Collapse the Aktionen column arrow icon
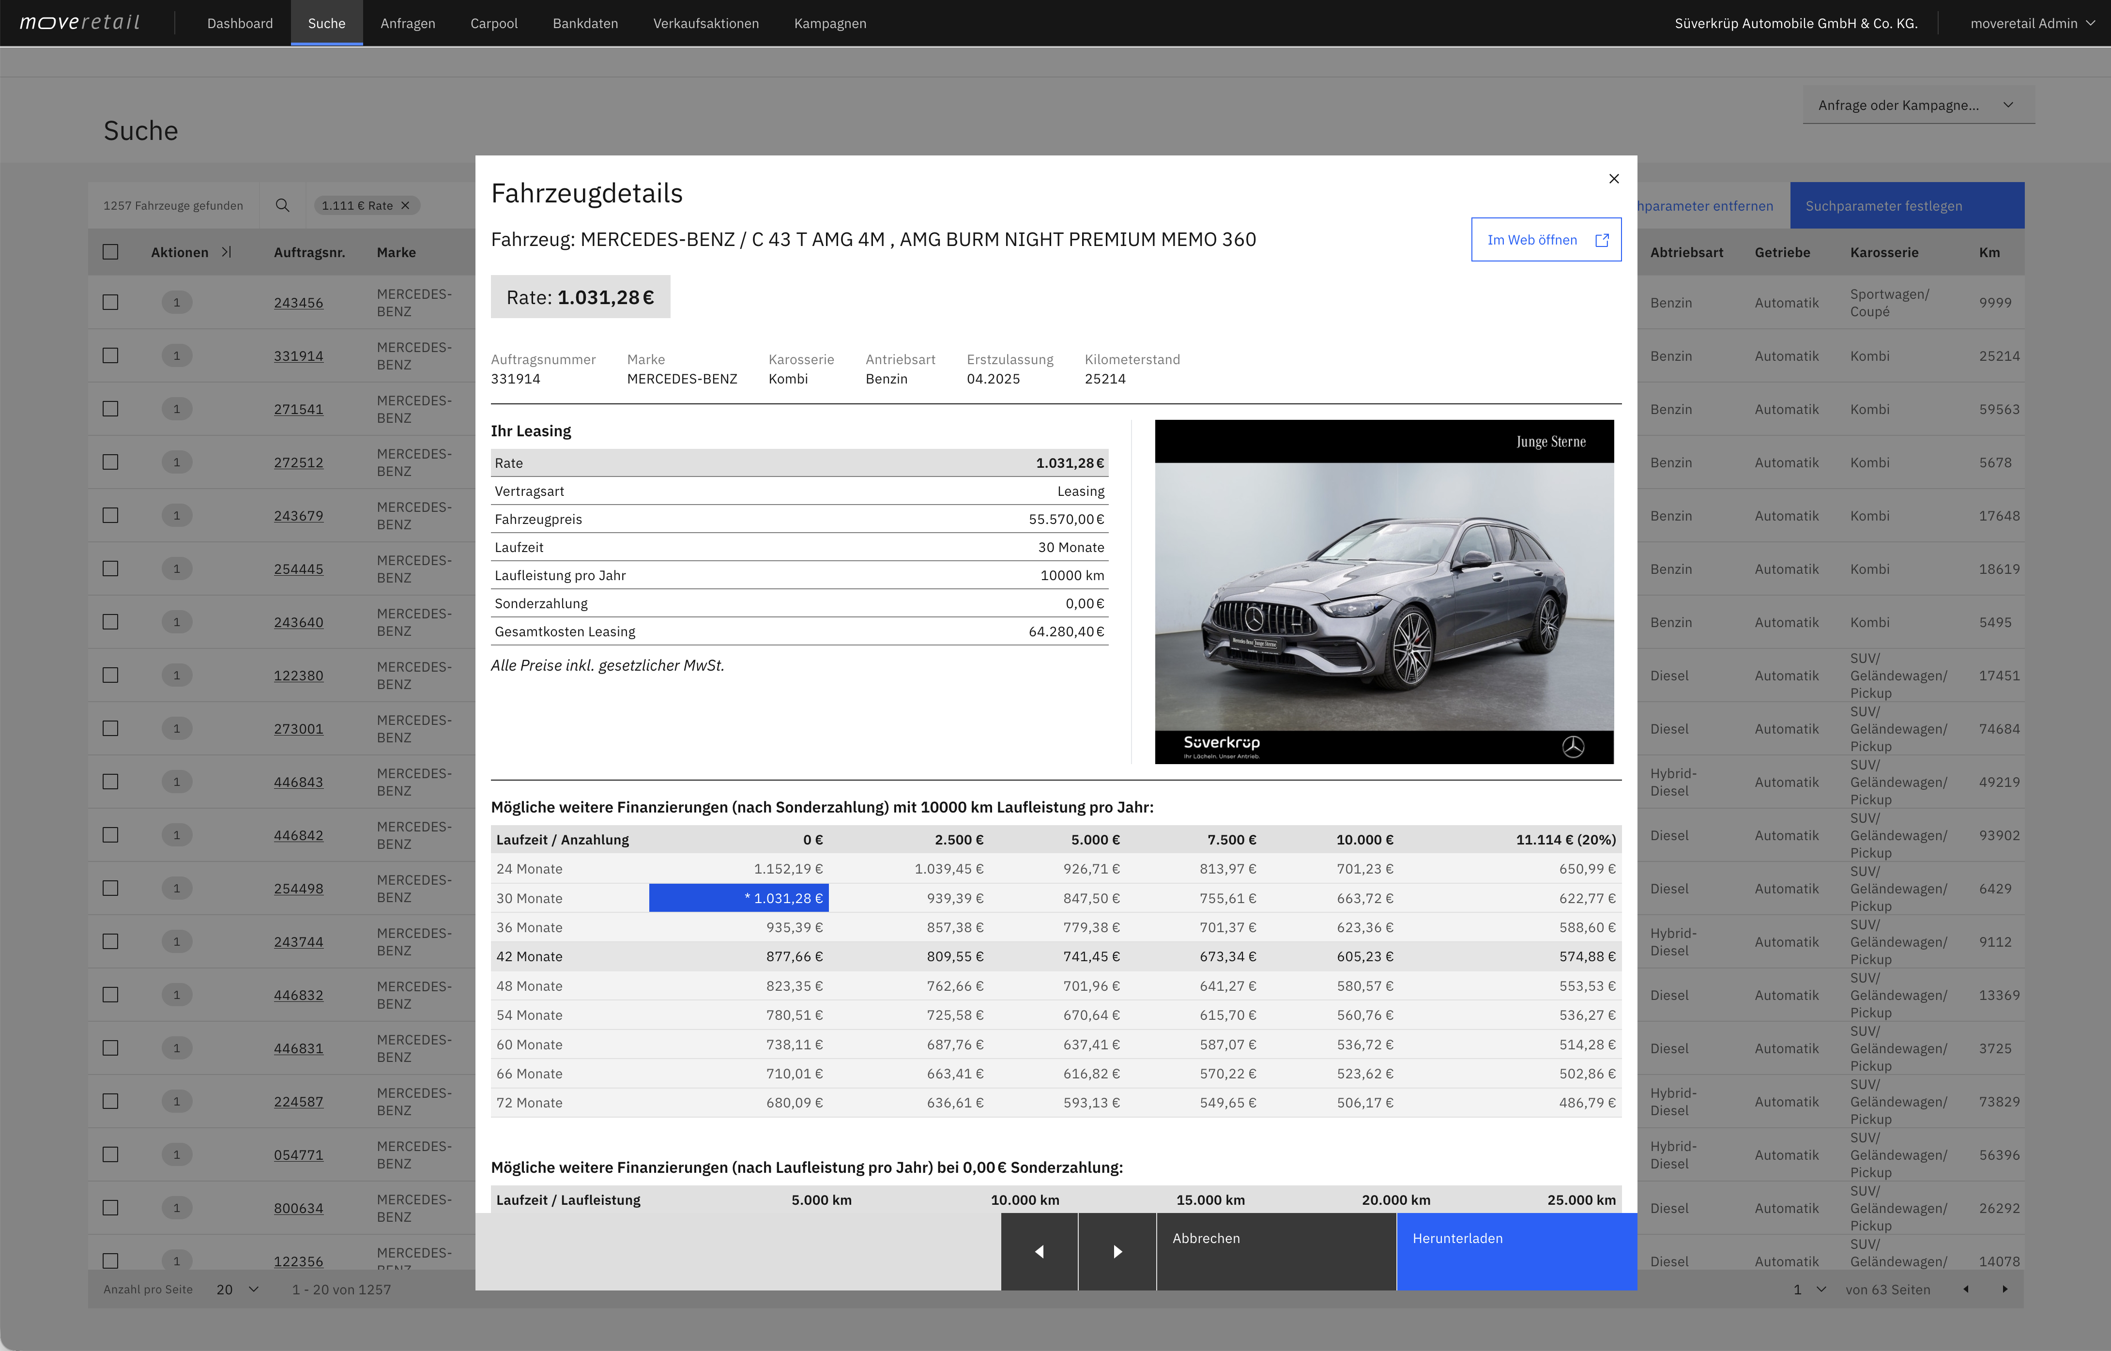Screen dimensions: 2111x1351 (226, 252)
